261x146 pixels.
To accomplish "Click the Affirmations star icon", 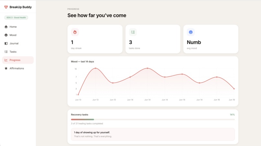I will pos(6,68).
